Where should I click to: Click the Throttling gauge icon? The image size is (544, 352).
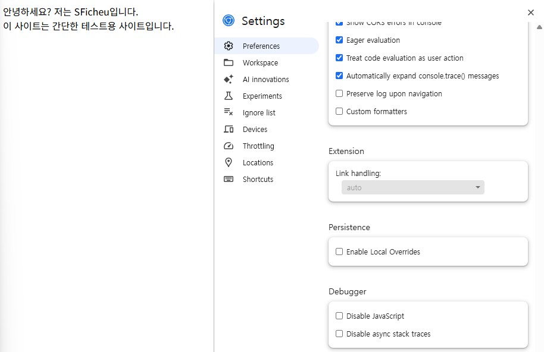point(229,146)
